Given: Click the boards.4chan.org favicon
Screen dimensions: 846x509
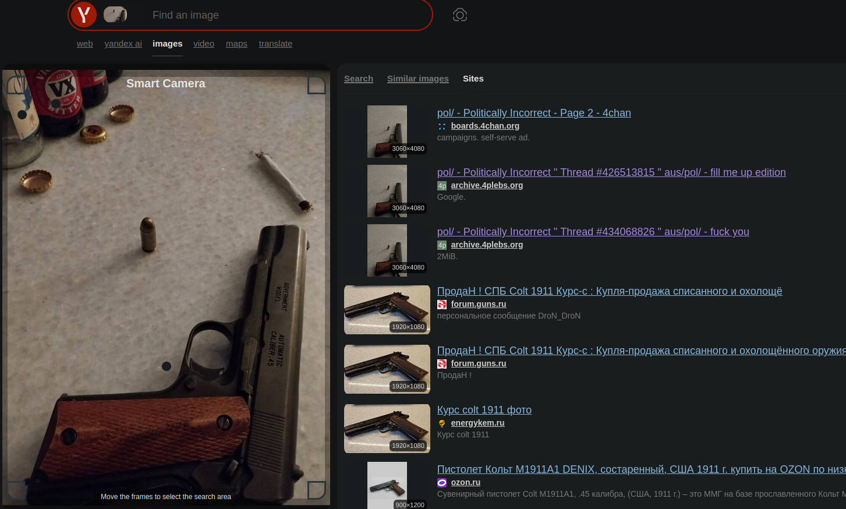Looking at the screenshot, I should (x=442, y=126).
